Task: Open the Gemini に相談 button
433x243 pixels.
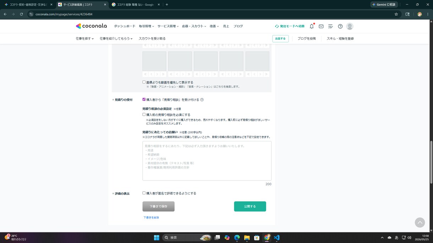Action: pos(384,5)
